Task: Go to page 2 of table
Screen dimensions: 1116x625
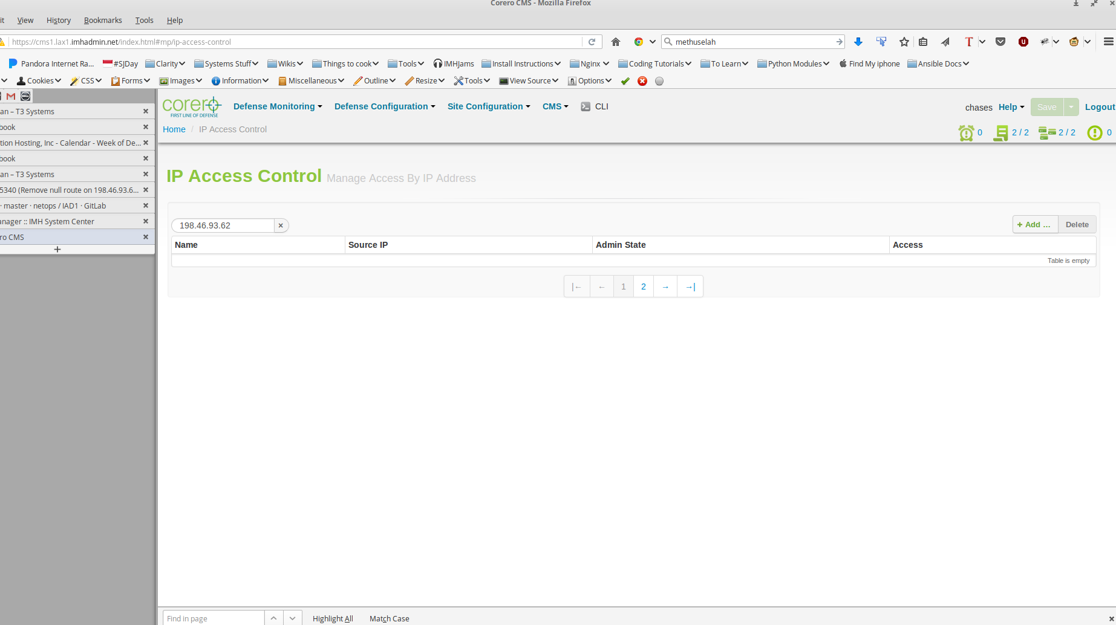Action: [x=644, y=287]
